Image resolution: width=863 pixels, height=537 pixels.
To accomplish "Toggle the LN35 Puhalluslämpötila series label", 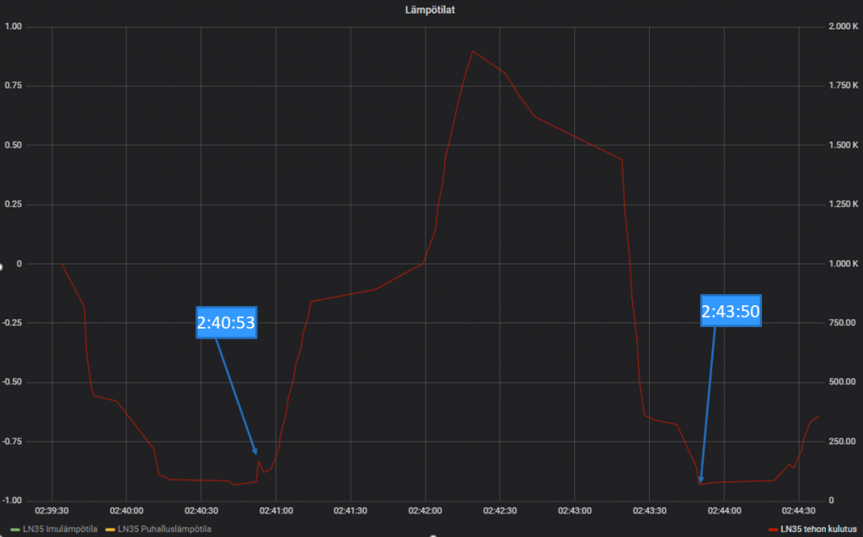I will 164,529.
